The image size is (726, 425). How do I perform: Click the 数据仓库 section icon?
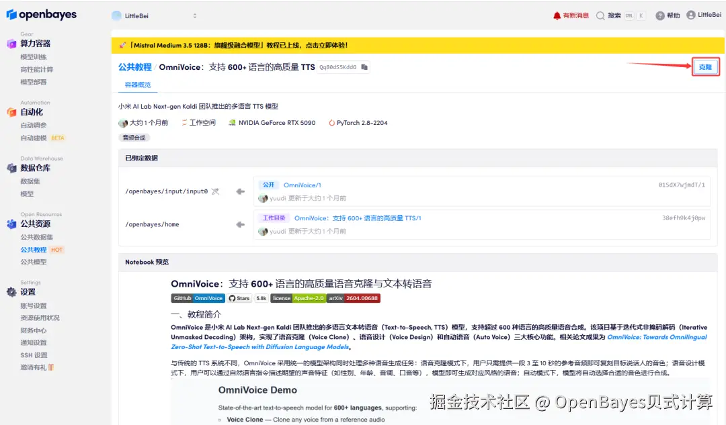(11, 169)
